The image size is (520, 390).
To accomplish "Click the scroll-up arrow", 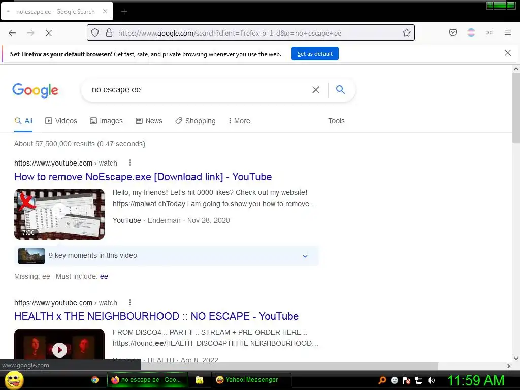I will coord(516,69).
